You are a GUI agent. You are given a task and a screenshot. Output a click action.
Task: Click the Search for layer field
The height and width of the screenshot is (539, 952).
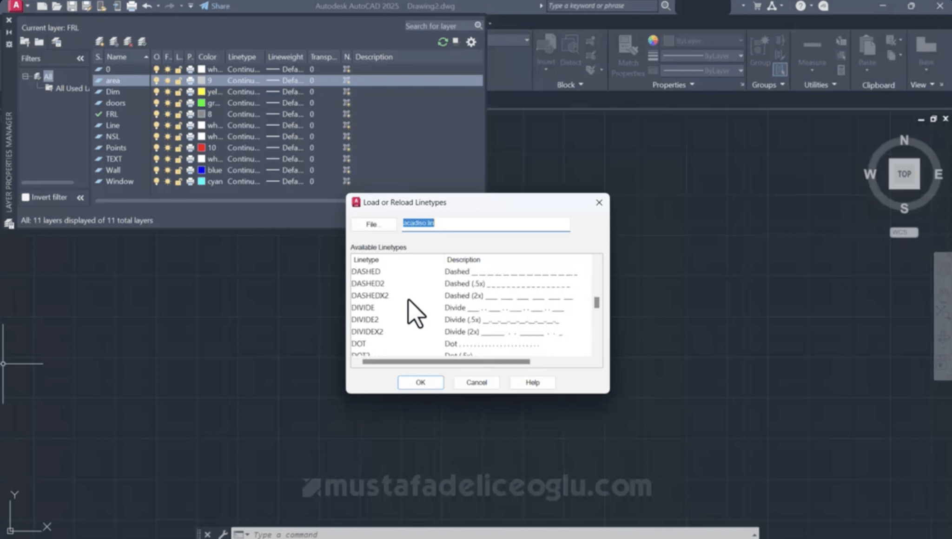[438, 26]
